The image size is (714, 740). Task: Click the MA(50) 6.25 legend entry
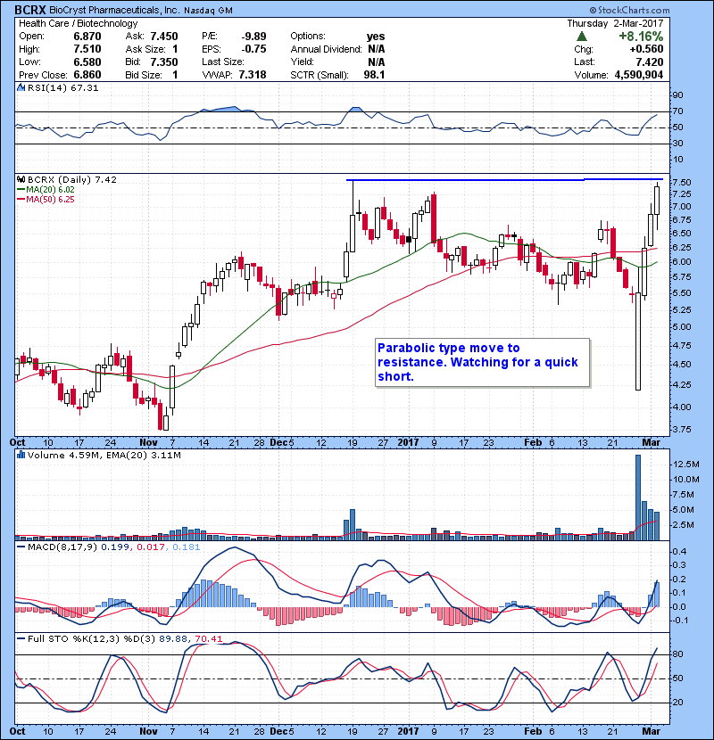pyautogui.click(x=46, y=200)
